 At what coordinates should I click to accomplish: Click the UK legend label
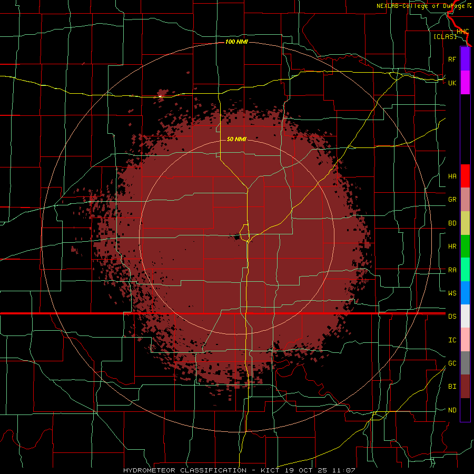452,83
